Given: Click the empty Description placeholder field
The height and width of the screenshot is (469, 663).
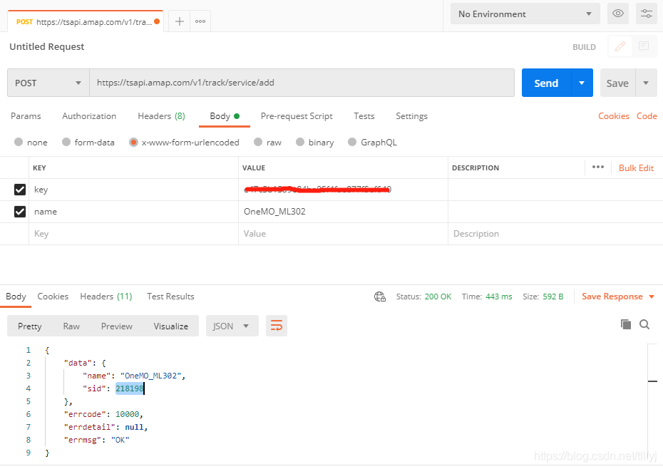Looking at the screenshot, I should (555, 234).
